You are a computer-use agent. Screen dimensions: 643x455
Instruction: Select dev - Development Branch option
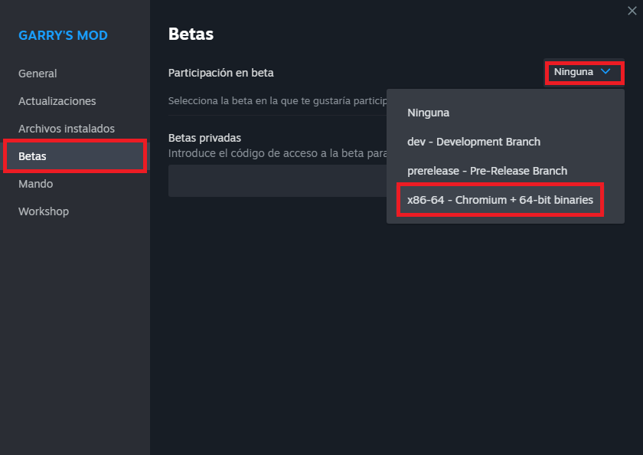474,142
